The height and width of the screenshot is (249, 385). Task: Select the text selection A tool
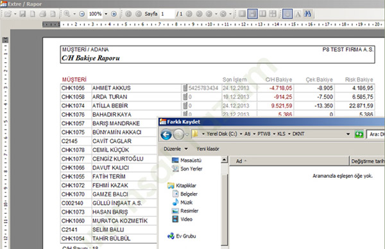click(x=298, y=14)
